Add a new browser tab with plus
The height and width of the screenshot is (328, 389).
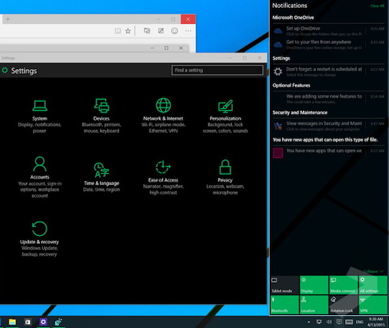8,19
